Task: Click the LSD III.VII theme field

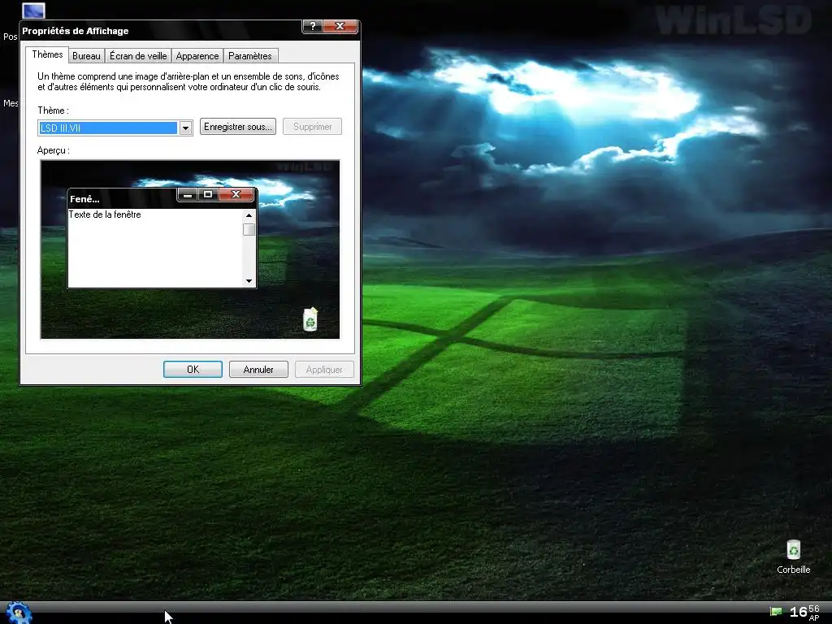Action: pyautogui.click(x=108, y=128)
